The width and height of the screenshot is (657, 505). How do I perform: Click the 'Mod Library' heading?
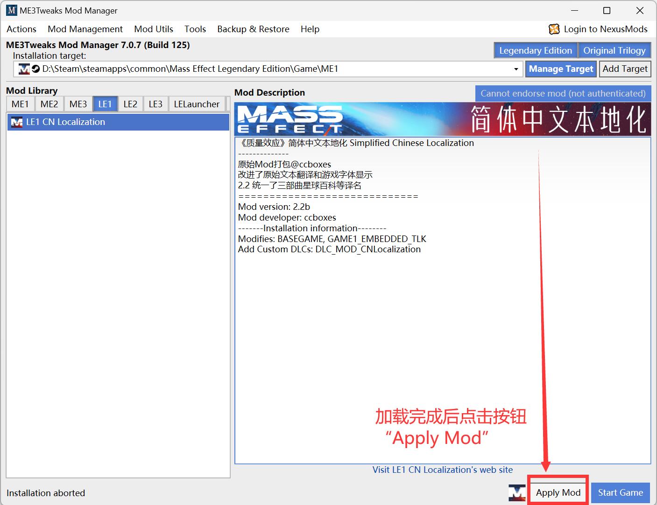coord(32,91)
